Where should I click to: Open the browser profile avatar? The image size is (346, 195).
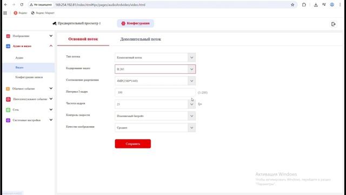332,5
